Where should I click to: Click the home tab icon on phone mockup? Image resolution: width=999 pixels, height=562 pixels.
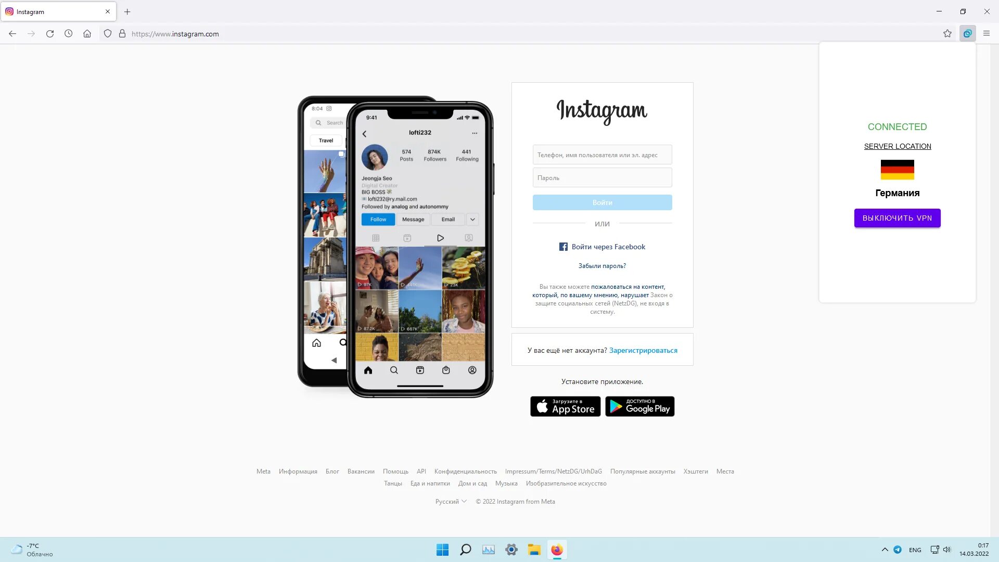coord(368,370)
